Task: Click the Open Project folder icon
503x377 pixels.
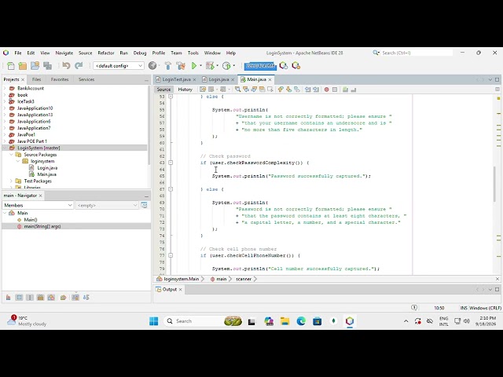Action: point(35,66)
